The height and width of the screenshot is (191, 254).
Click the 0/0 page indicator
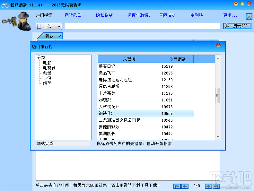tap(197, 186)
